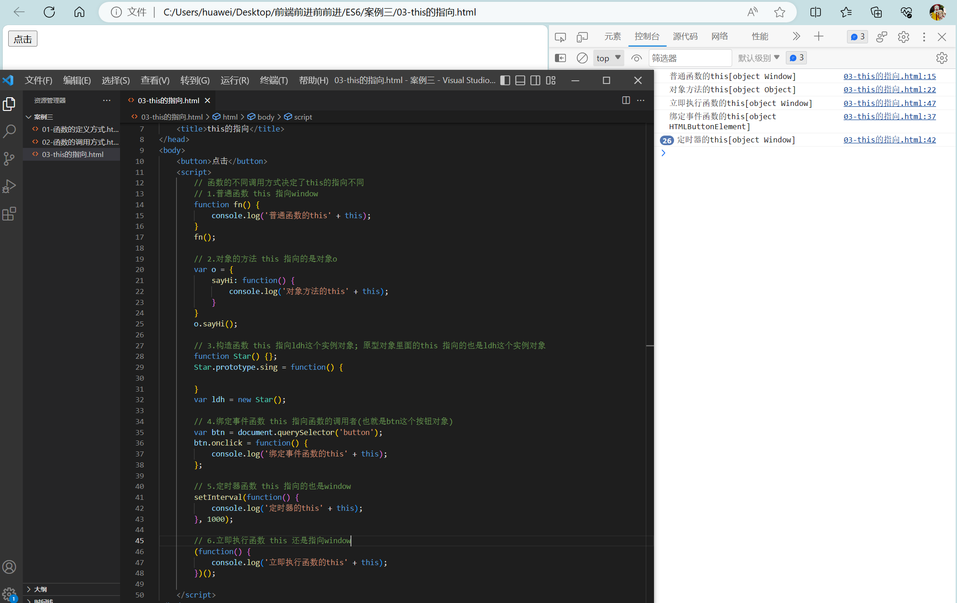
Task: Open the top context dropdown
Action: [609, 58]
